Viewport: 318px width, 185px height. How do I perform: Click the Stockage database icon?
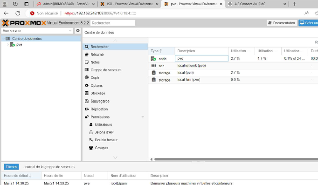(87, 93)
